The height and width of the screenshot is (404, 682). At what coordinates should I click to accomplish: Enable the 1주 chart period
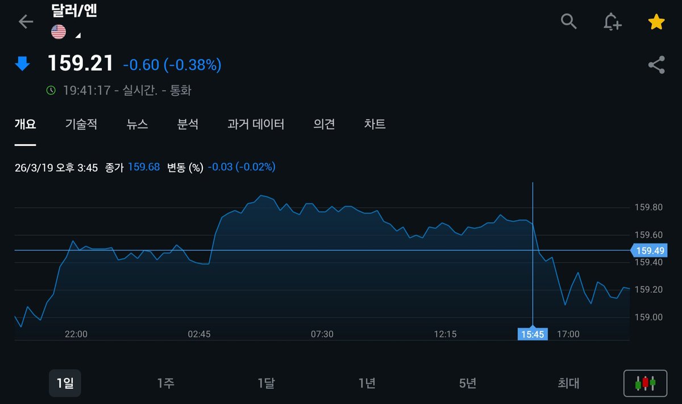[x=165, y=383]
